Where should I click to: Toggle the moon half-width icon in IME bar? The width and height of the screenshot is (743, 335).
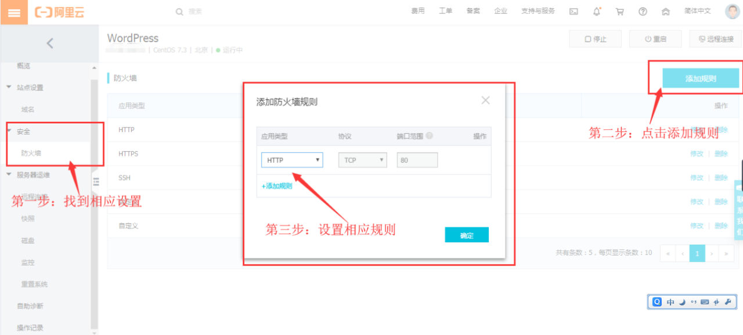point(683,302)
